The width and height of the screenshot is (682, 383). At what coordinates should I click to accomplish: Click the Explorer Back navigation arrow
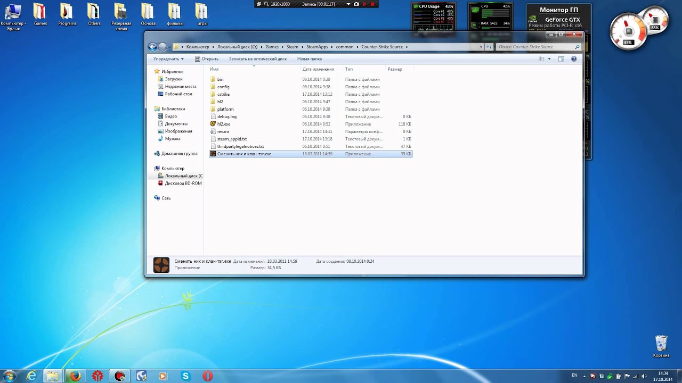152,47
